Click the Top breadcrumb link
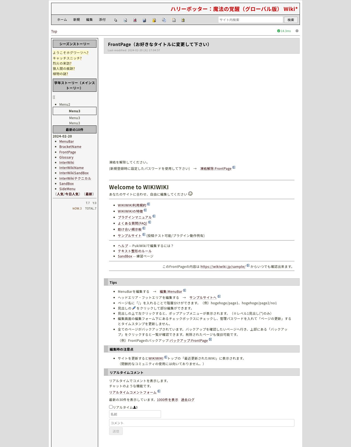Screen dimensions: 351x447 [54, 31]
